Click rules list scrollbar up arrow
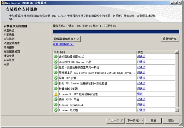 click(177, 52)
